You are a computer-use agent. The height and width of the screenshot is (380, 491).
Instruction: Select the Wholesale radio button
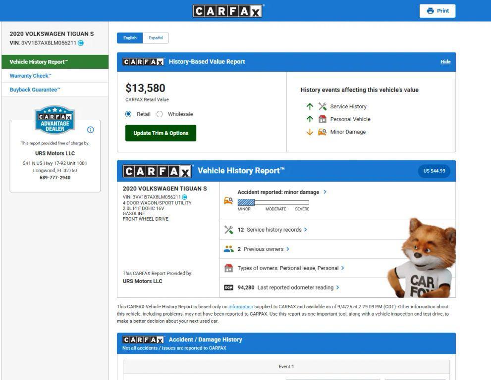tap(160, 114)
